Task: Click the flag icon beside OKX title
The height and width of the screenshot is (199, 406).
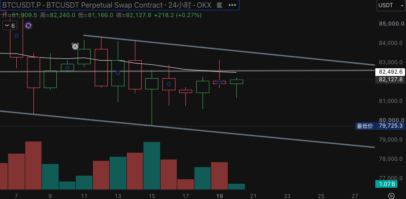Action: 219,5
